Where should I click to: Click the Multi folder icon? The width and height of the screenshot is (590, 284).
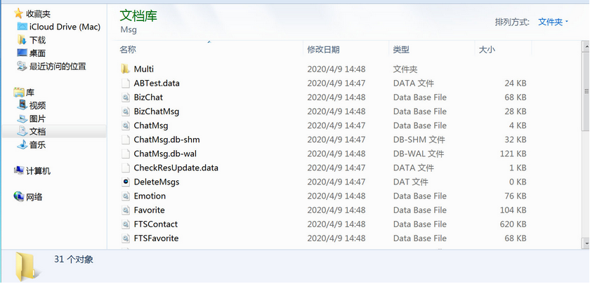pyautogui.click(x=125, y=69)
